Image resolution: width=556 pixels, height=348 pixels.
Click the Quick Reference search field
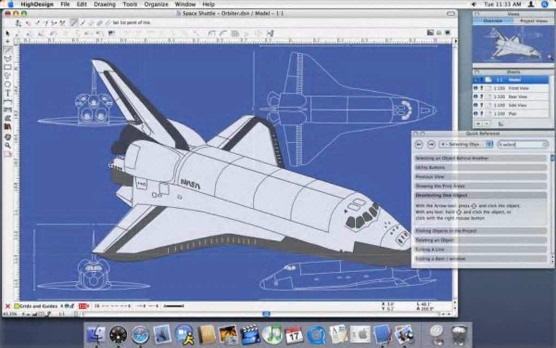coord(523,145)
